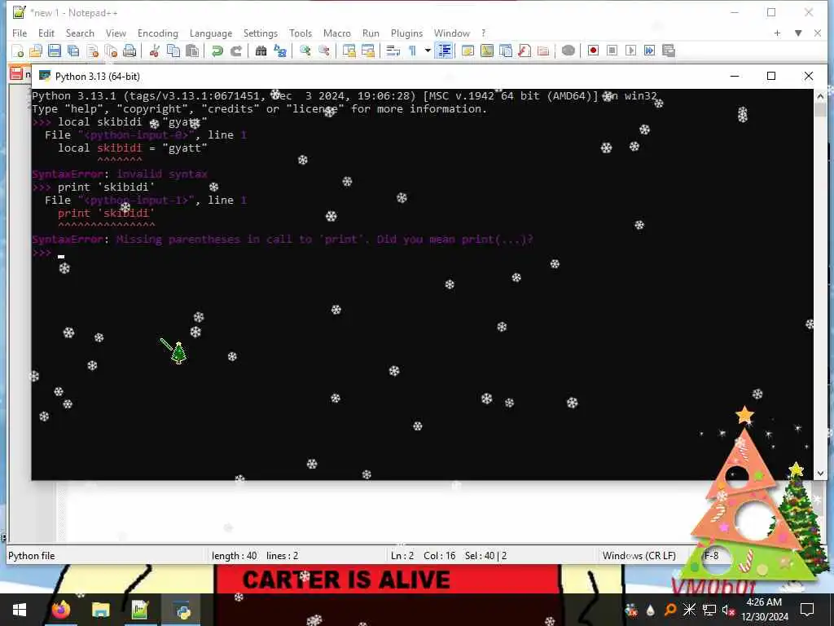This screenshot has height=626, width=834.
Task: Click the monitoring (tail) eye icon
Action: tap(568, 51)
